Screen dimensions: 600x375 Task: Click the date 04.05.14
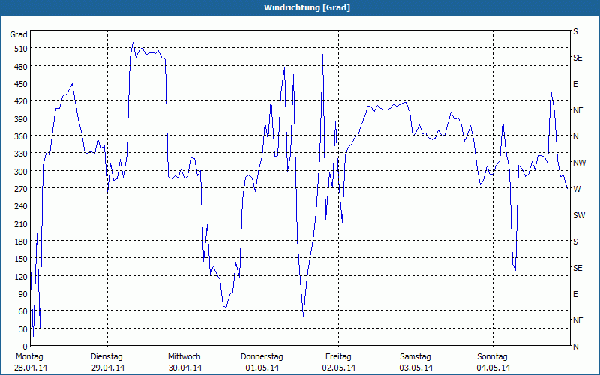493,367
